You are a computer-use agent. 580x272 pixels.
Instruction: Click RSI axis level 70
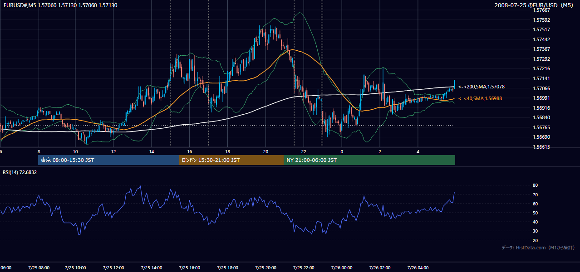point(535,194)
